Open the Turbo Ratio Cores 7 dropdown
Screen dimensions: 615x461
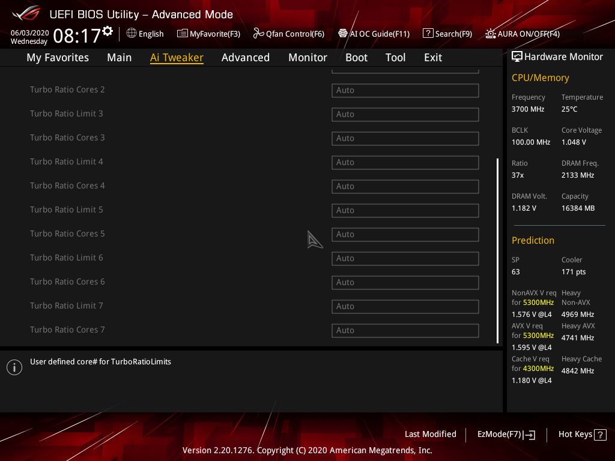405,330
